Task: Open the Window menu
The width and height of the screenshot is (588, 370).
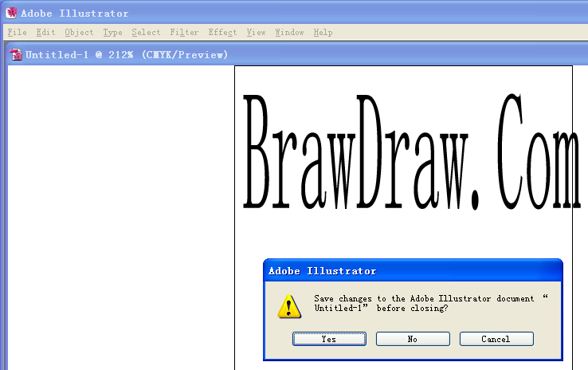Action: [x=289, y=32]
